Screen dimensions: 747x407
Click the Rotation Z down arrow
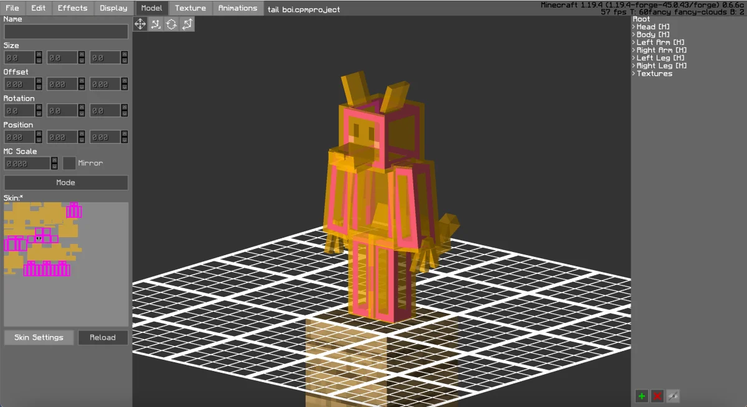125,114
